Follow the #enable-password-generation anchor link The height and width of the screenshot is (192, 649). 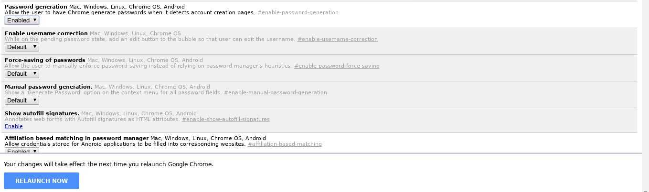click(x=298, y=12)
